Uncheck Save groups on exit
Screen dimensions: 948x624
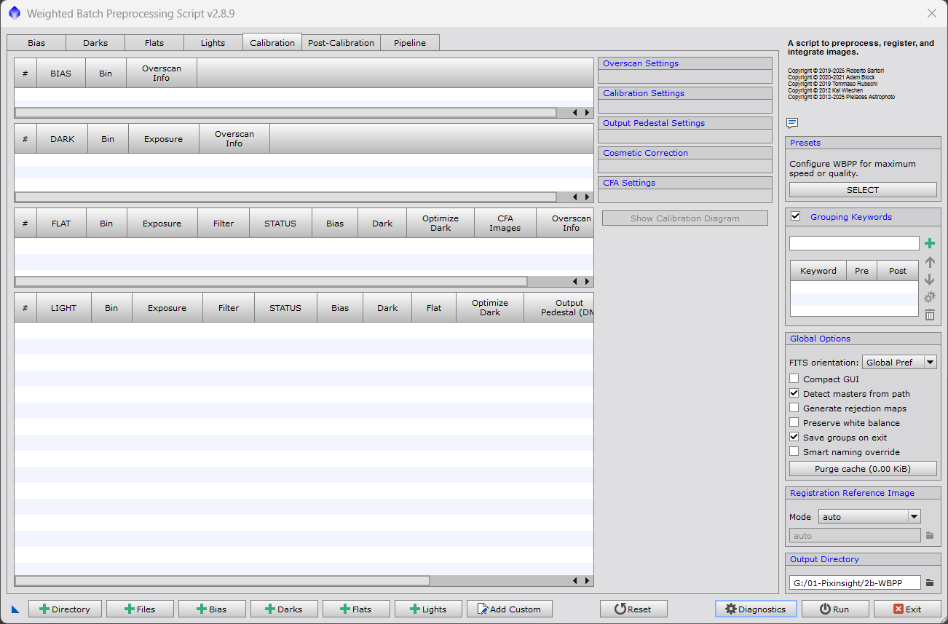[x=794, y=437]
